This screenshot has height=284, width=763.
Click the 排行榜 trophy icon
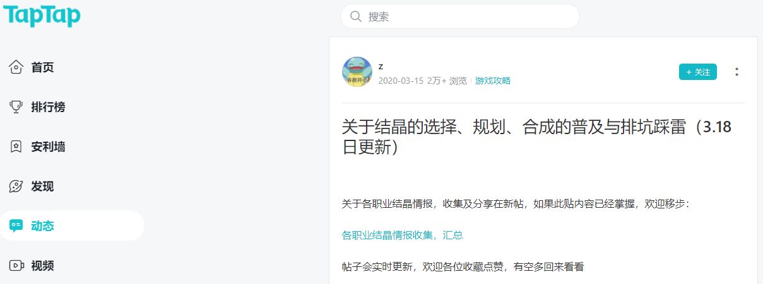(16, 107)
